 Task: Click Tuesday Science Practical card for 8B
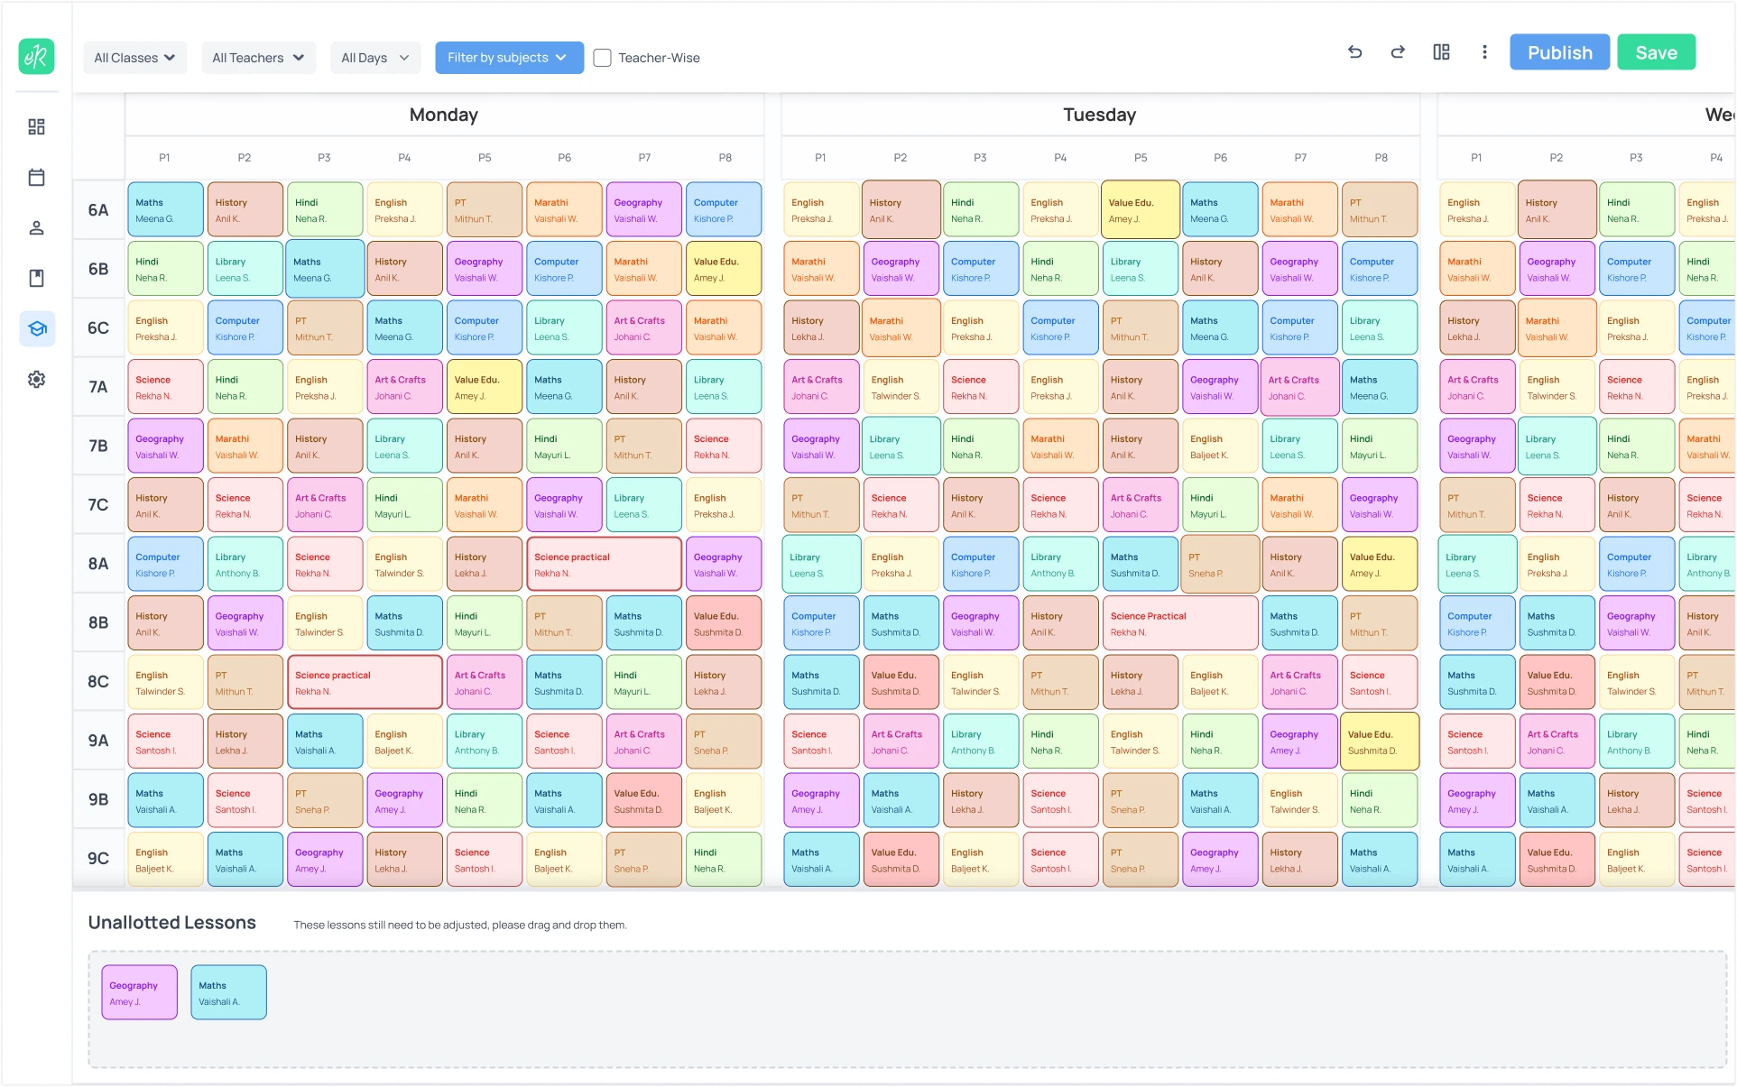click(1180, 622)
